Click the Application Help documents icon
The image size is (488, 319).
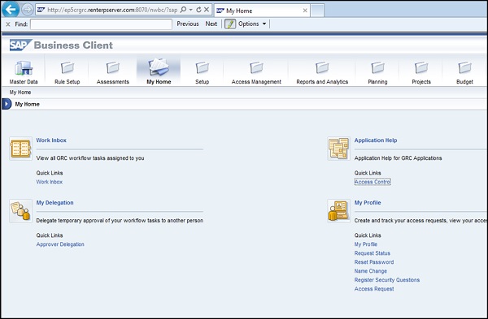338,149
